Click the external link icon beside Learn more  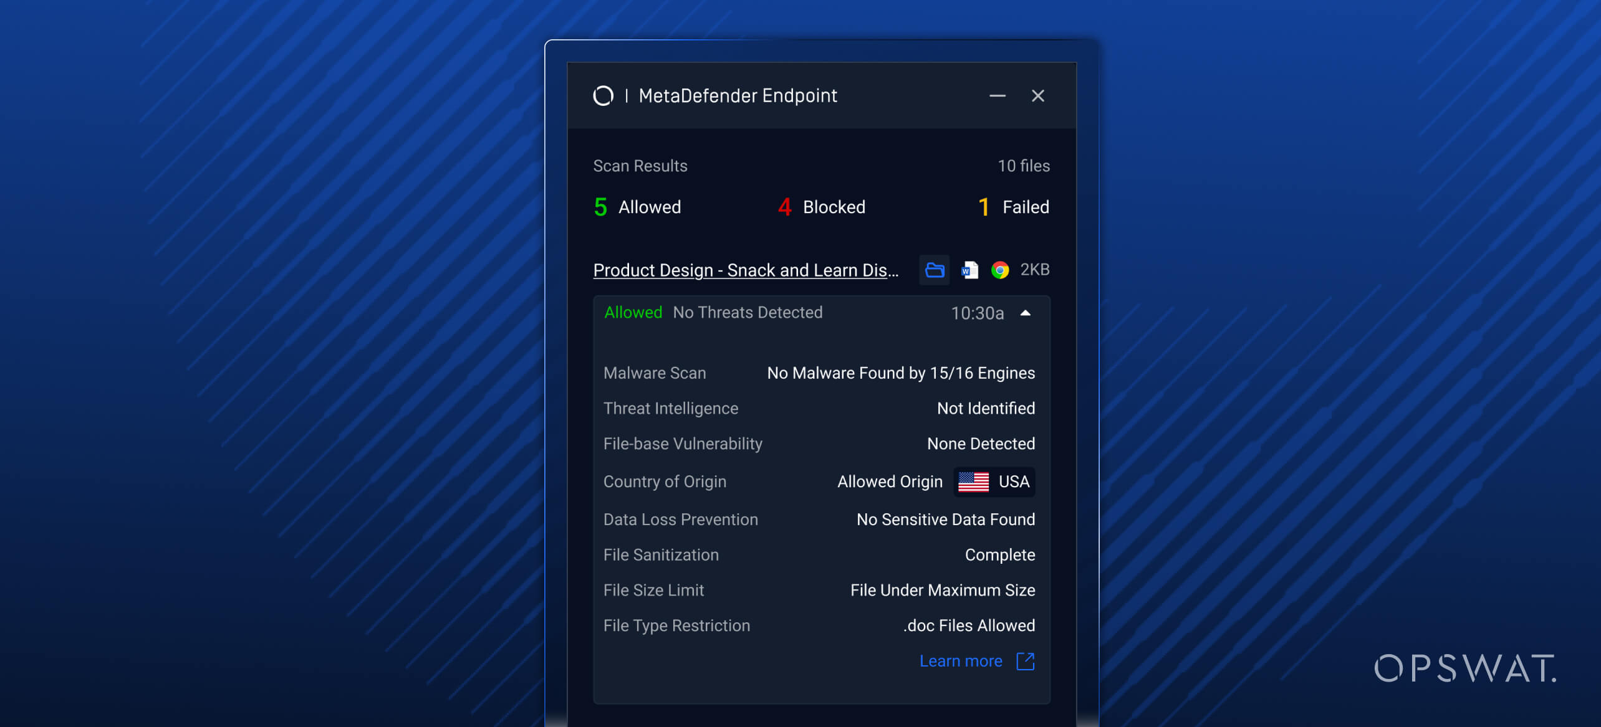[1025, 661]
